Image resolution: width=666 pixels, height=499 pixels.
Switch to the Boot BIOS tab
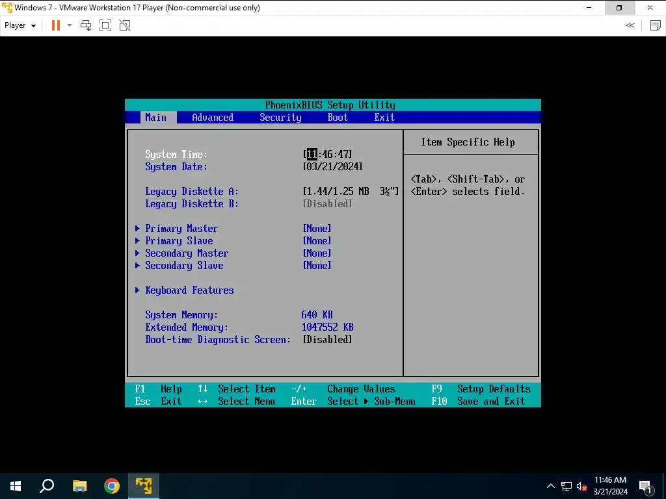[338, 118]
